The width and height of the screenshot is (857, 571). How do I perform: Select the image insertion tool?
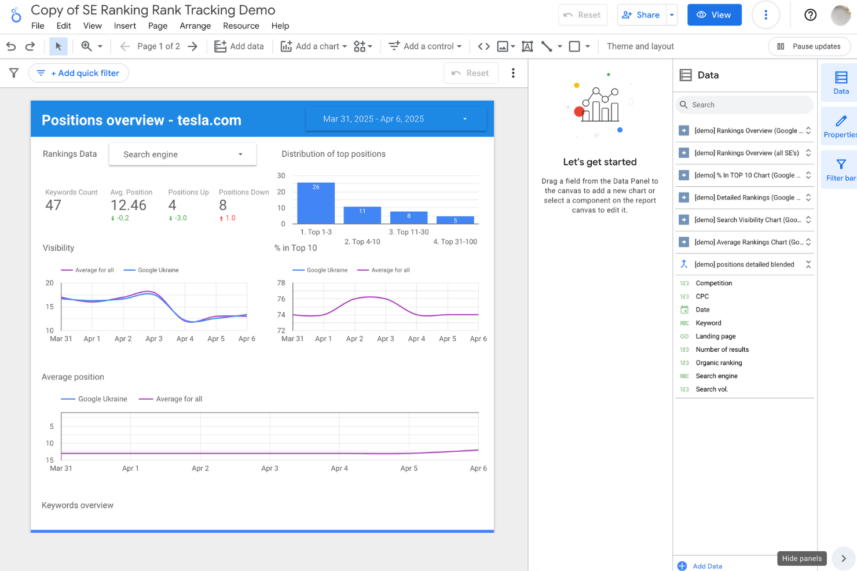pyautogui.click(x=503, y=46)
